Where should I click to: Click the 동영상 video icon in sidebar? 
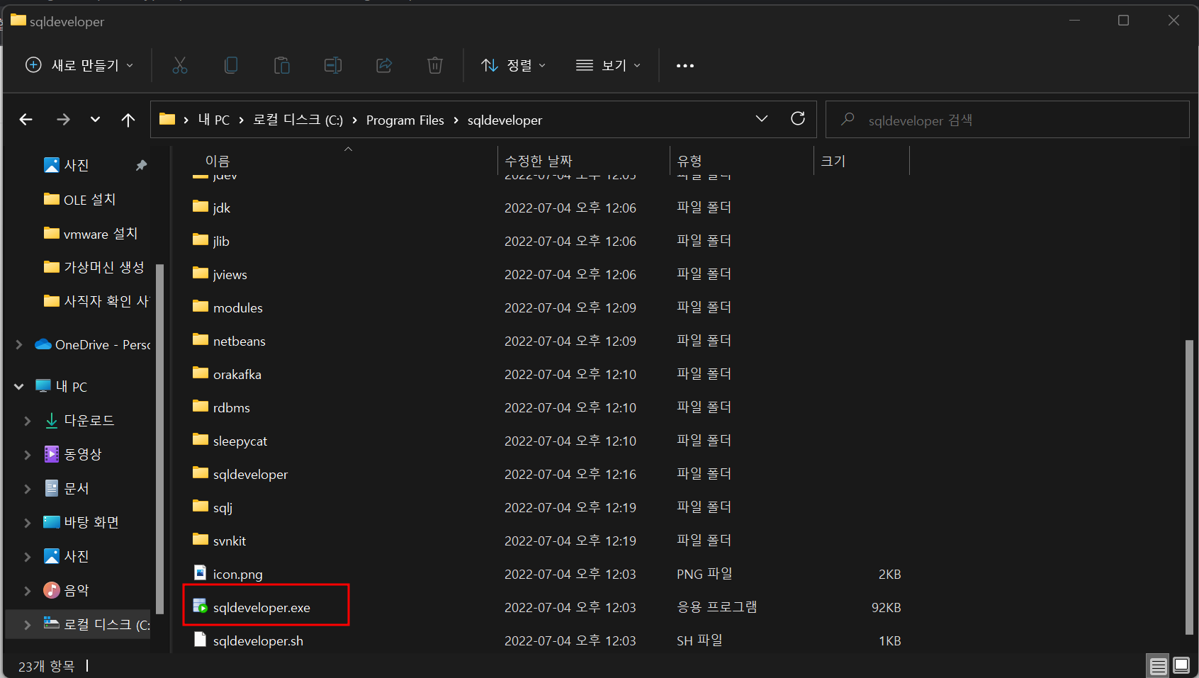click(52, 454)
